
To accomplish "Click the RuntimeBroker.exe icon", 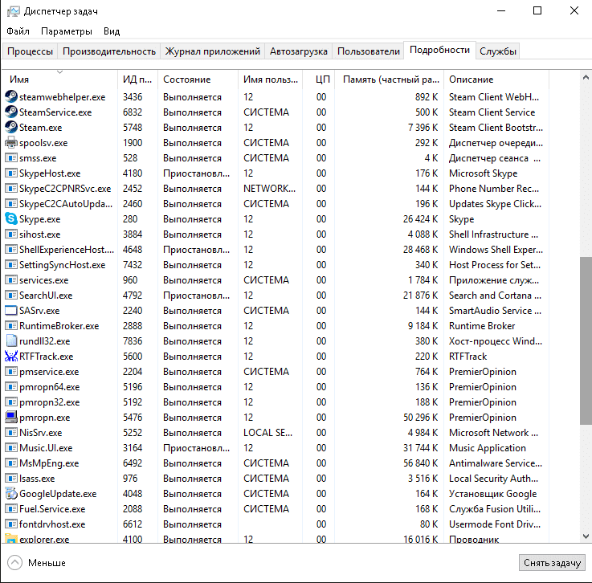I will coord(11,325).
